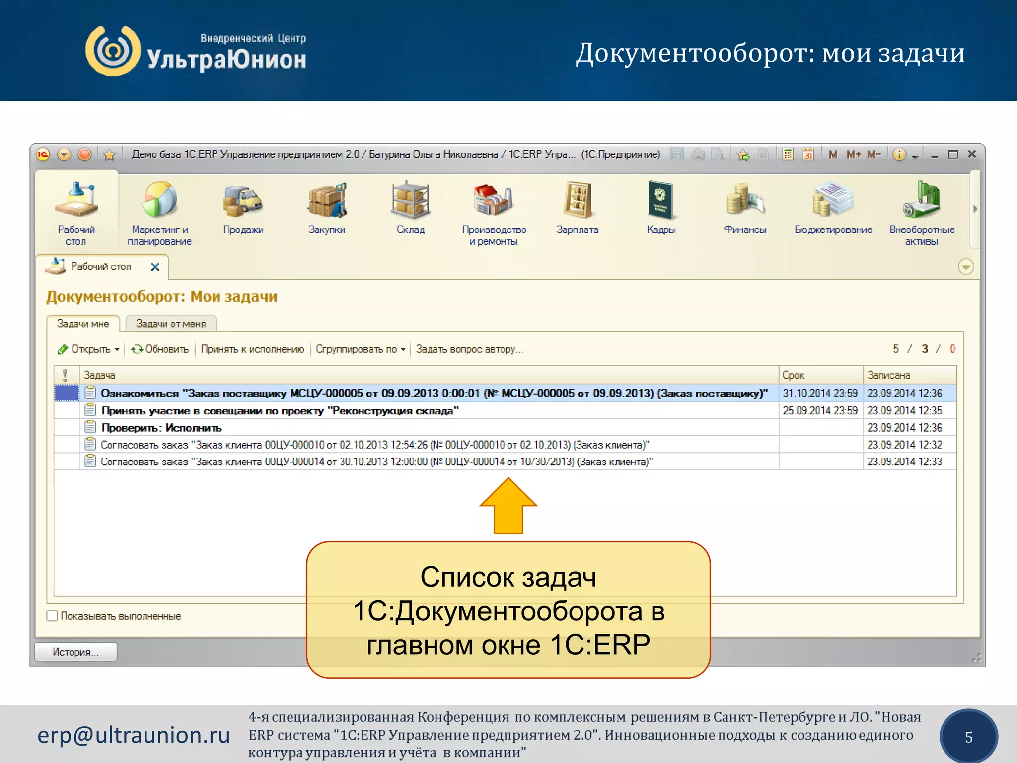The width and height of the screenshot is (1017, 763).
Task: Select task Согласовать заказ 00ЦУ-000014
Action: click(x=376, y=461)
